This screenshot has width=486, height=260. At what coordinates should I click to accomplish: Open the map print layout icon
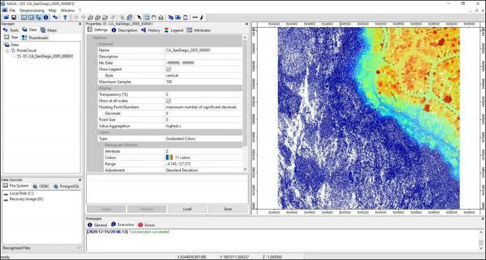[x=178, y=18]
